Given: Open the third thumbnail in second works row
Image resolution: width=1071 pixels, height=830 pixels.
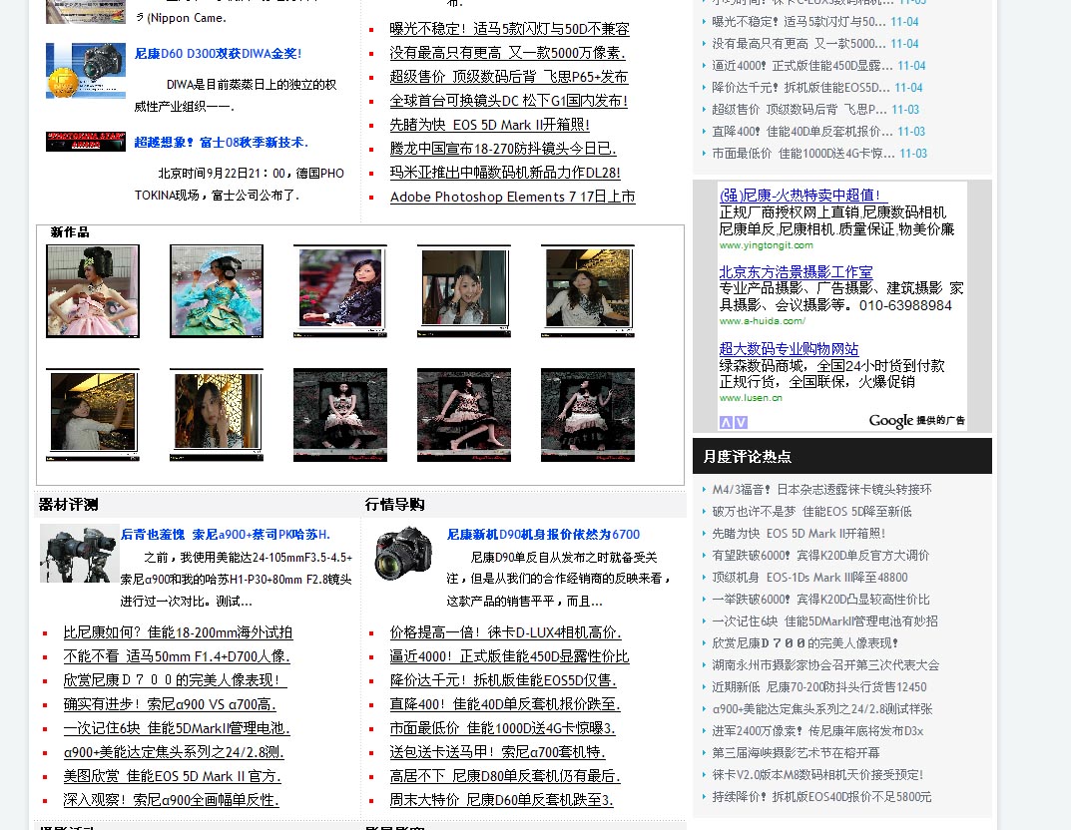Looking at the screenshot, I should pyautogui.click(x=340, y=415).
